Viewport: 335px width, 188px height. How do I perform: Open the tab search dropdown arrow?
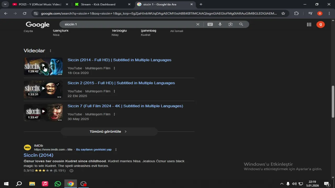click(x=5, y=4)
